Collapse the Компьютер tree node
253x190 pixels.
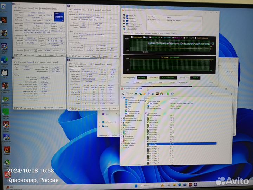click(x=122, y=98)
